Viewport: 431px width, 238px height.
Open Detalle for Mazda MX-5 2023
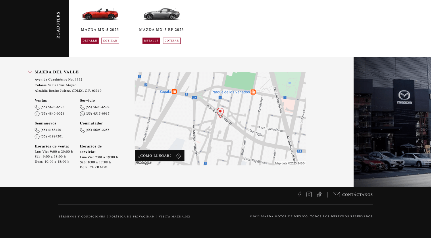coord(90,41)
